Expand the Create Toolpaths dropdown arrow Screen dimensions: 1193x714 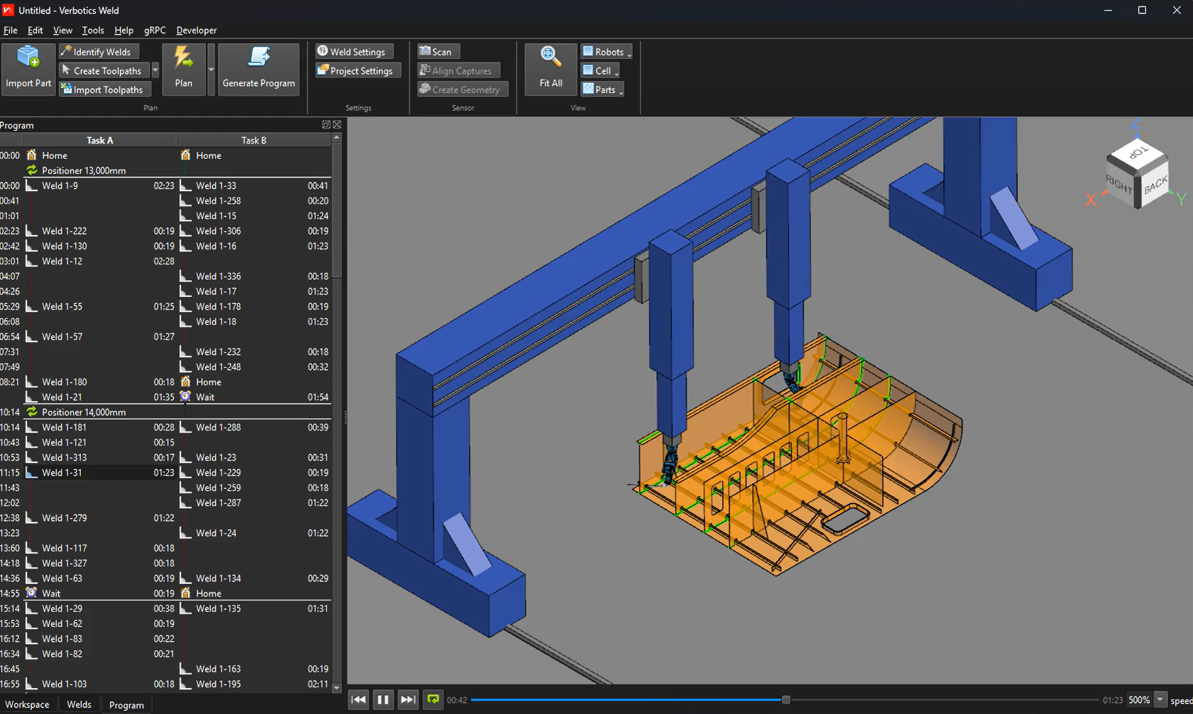pos(155,70)
